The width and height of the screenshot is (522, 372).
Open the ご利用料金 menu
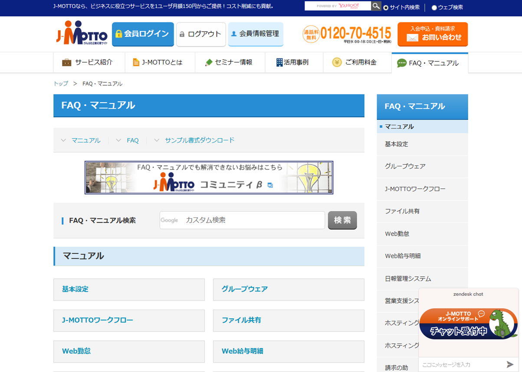click(357, 62)
